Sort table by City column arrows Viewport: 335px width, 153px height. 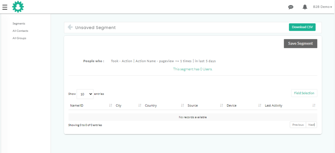(x=140, y=105)
